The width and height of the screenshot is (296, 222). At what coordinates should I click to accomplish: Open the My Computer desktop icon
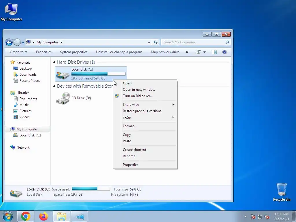pyautogui.click(x=11, y=12)
